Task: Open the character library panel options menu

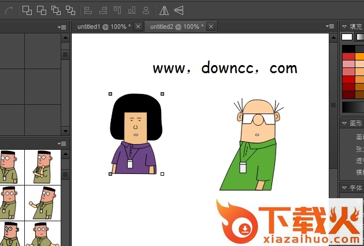Action: click(62, 143)
